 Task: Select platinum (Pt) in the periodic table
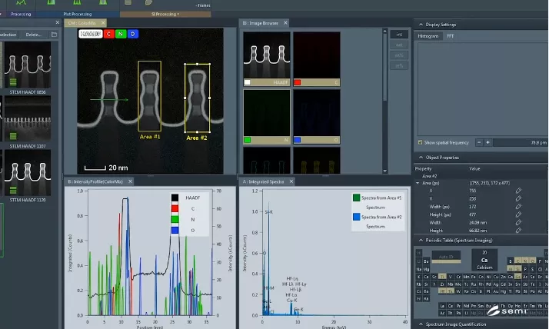click(x=488, y=291)
